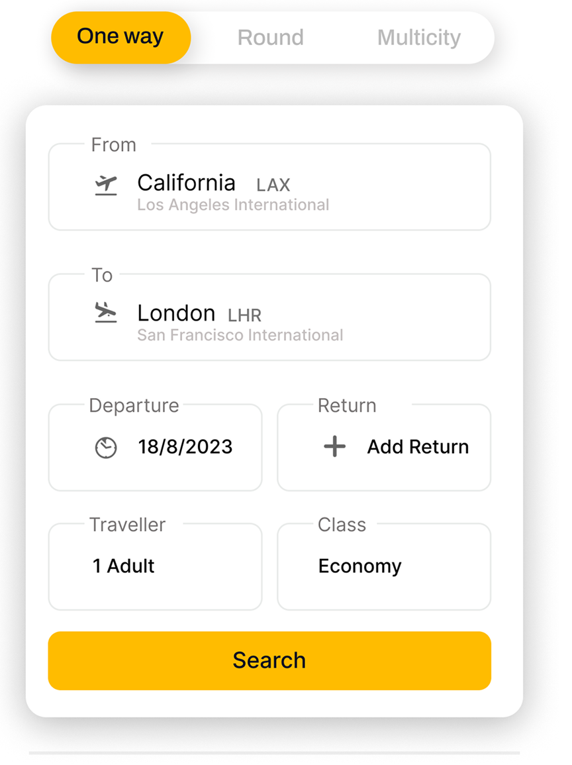The image size is (572, 765).
Task: Click the Los Angeles International subtitle
Action: [233, 205]
